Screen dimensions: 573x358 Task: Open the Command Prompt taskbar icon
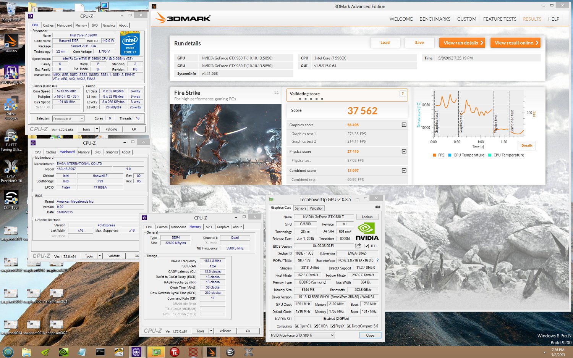click(100, 352)
